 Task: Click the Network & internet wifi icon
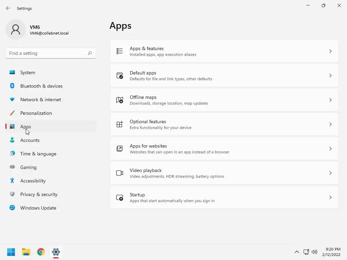coord(12,100)
